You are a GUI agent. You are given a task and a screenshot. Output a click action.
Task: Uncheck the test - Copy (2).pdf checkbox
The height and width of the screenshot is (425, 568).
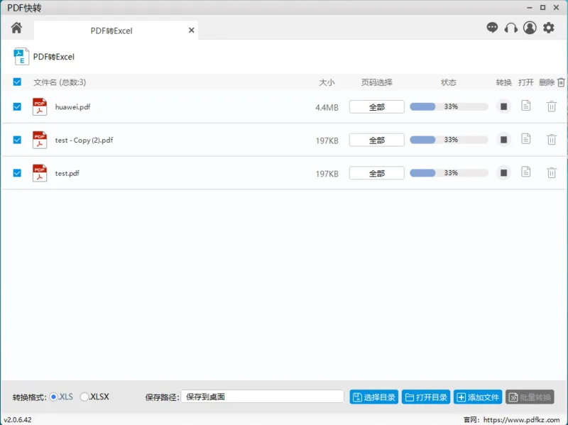[17, 140]
